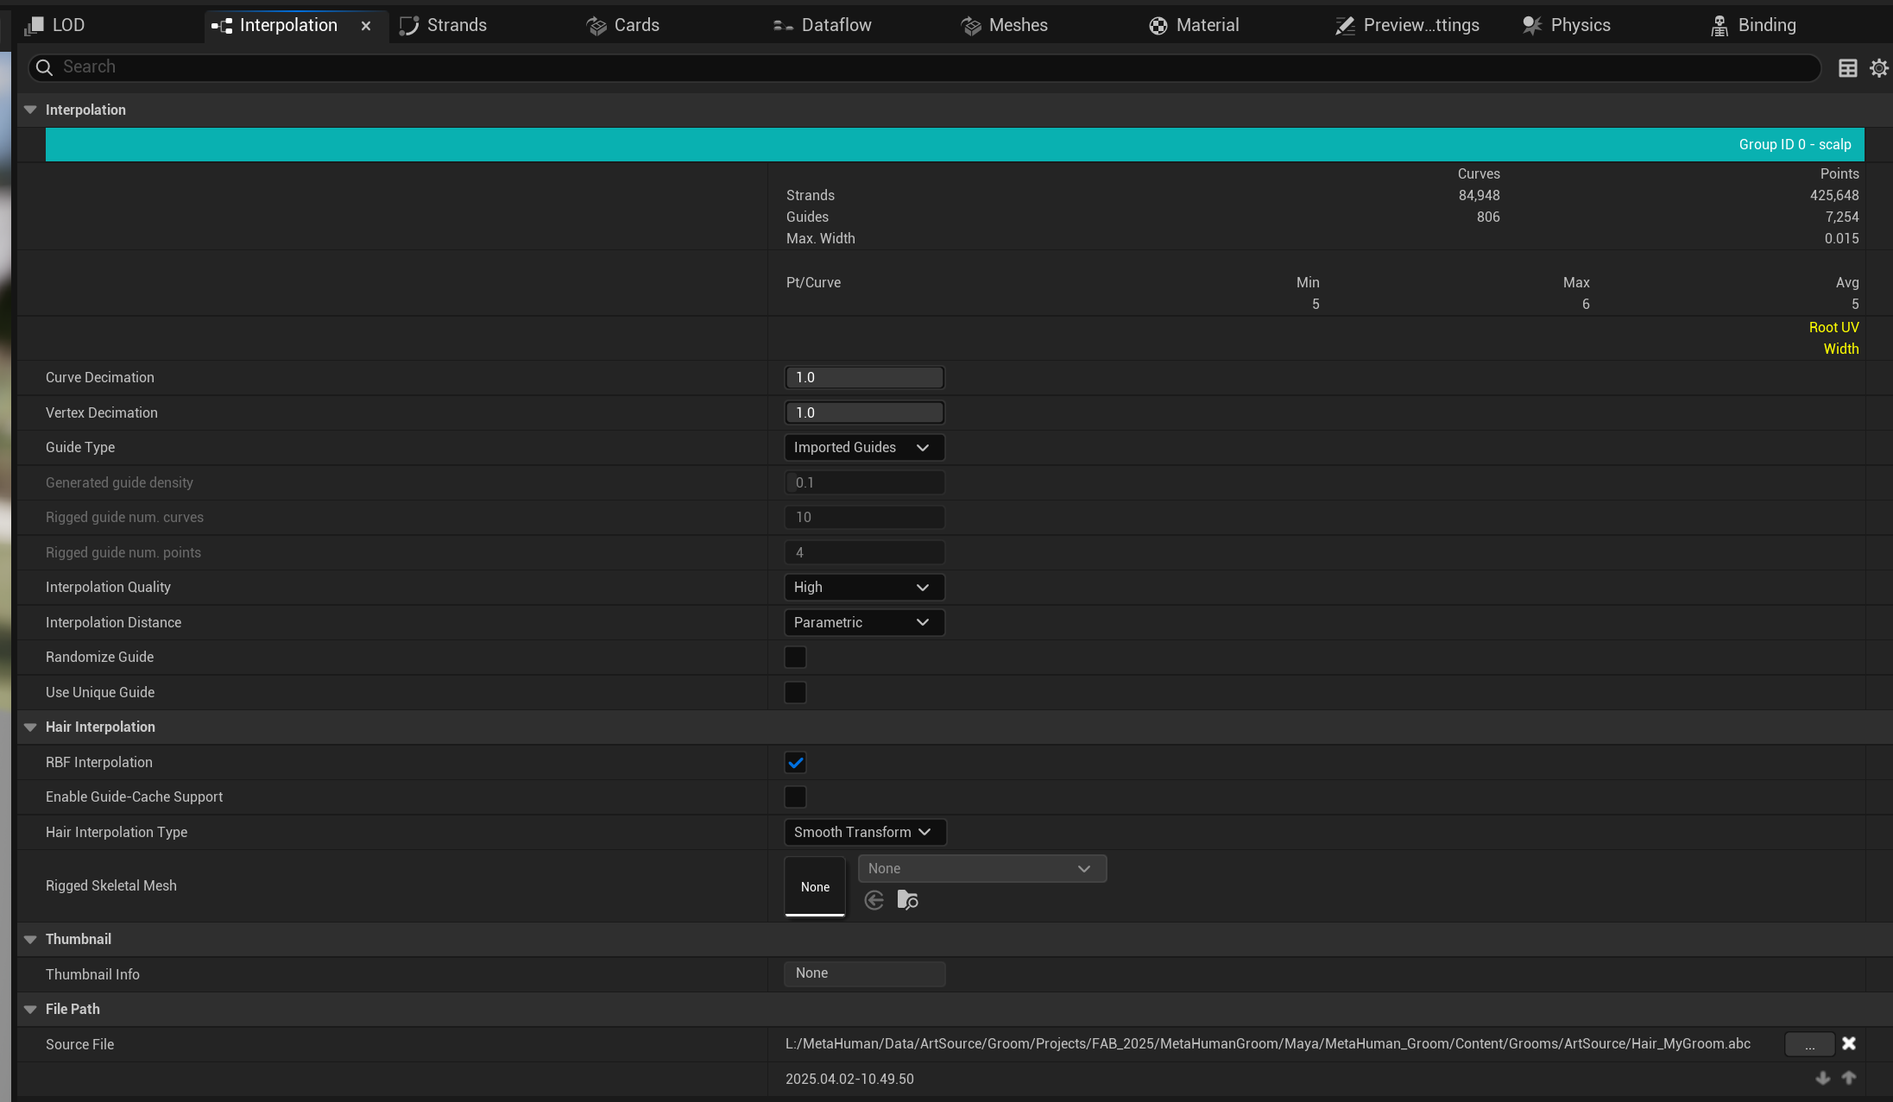This screenshot has height=1102, width=1893.
Task: Collapse the Interpolation section
Action: (x=30, y=110)
